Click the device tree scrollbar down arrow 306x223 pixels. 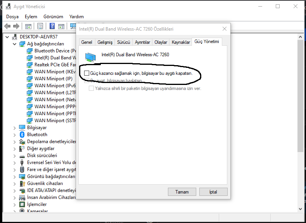pos(300,209)
